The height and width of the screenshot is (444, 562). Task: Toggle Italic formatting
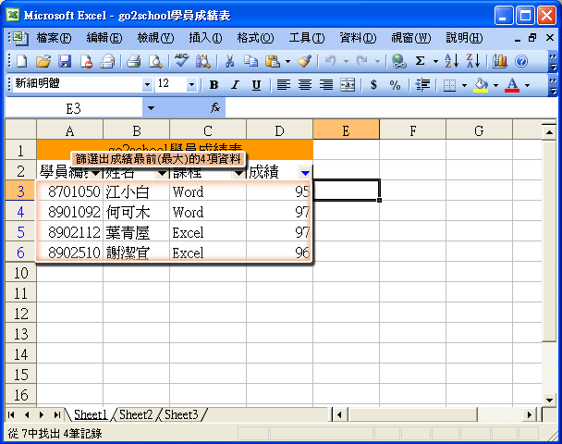(235, 84)
